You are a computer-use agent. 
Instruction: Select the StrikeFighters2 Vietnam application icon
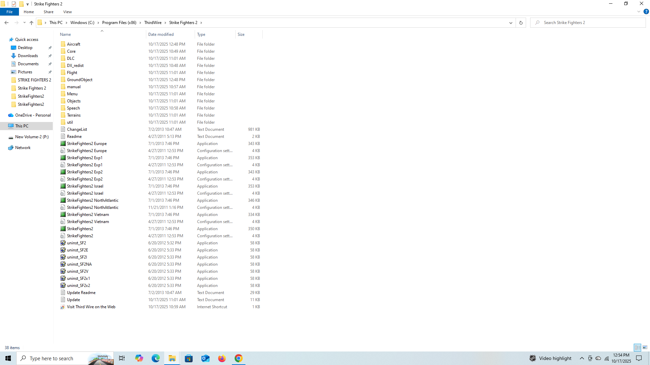click(x=63, y=215)
